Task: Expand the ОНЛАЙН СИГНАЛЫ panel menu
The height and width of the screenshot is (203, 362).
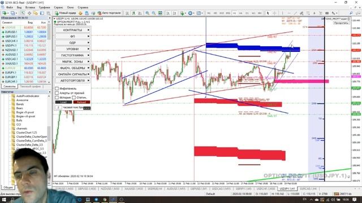Action: [72, 74]
